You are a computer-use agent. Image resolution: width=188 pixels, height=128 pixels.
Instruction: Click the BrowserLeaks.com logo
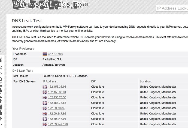pos(51,5)
